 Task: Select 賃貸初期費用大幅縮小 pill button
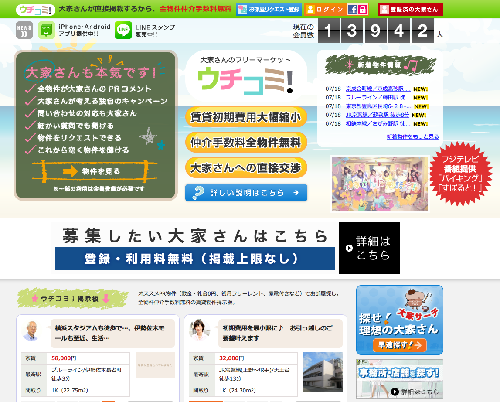point(246,117)
